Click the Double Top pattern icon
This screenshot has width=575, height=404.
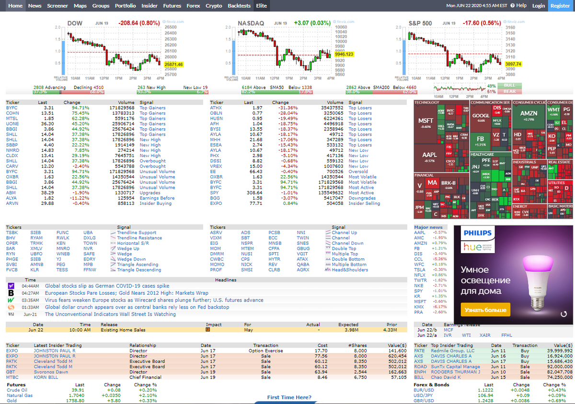coord(328,248)
